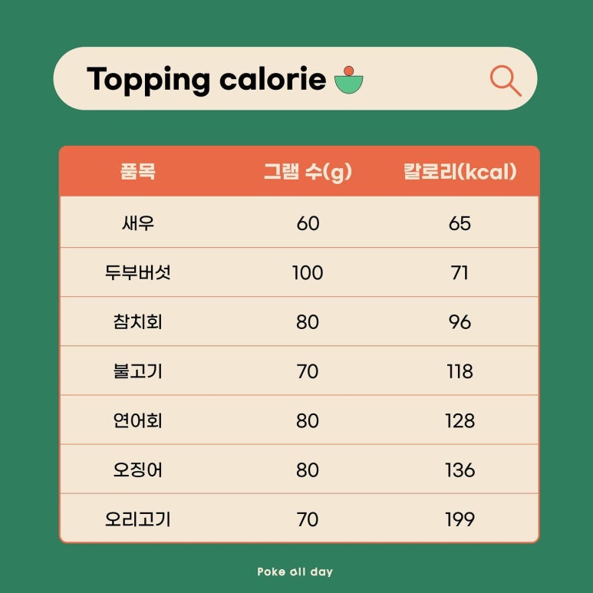Screen dimensions: 593x593
Task: Click the Topping calorie search bar
Action: 295,79
